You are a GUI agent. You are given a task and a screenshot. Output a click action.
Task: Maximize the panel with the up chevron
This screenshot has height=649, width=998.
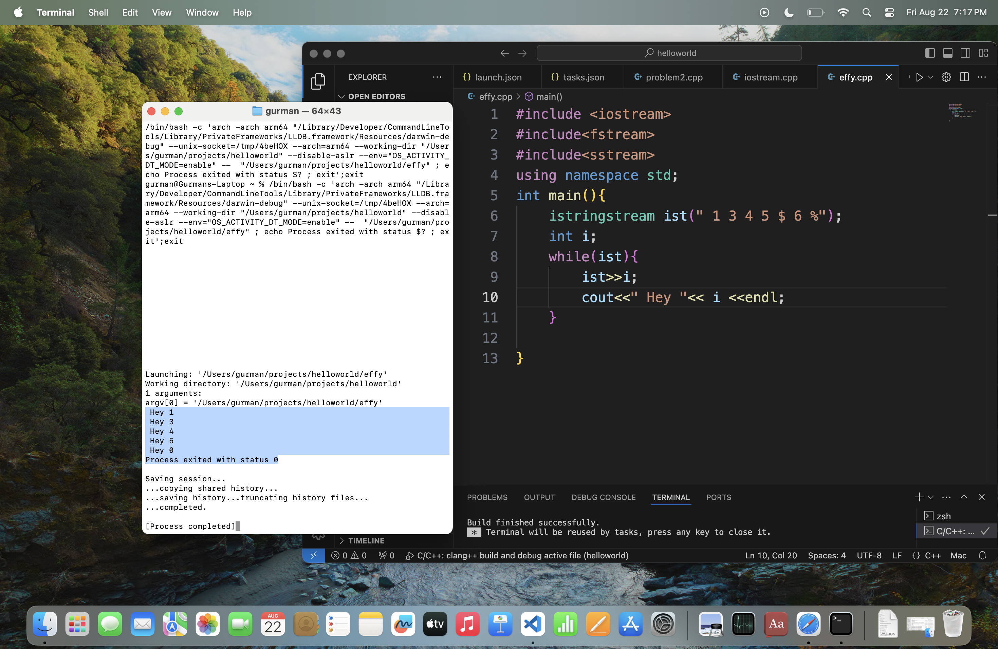[964, 497]
